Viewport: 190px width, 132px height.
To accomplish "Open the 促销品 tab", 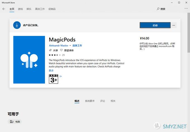I will click(52, 9).
